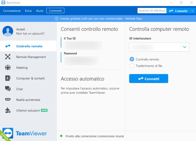Click the TeamViewer title bar app icon

click(x=3, y=2)
